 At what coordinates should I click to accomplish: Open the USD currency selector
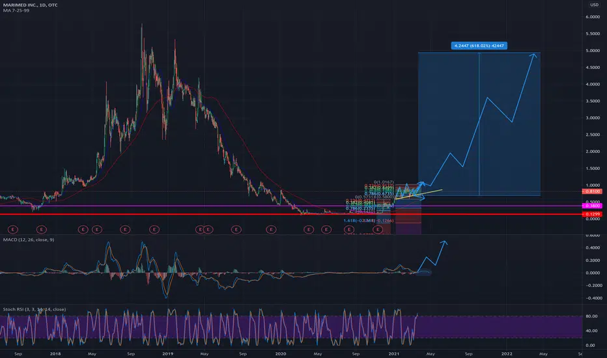pyautogui.click(x=594, y=5)
